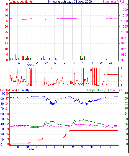Image resolution: width=129 pixels, height=156 pixels.
Task: Click the sunrise marker under bottom graph
Action: coord(30,149)
